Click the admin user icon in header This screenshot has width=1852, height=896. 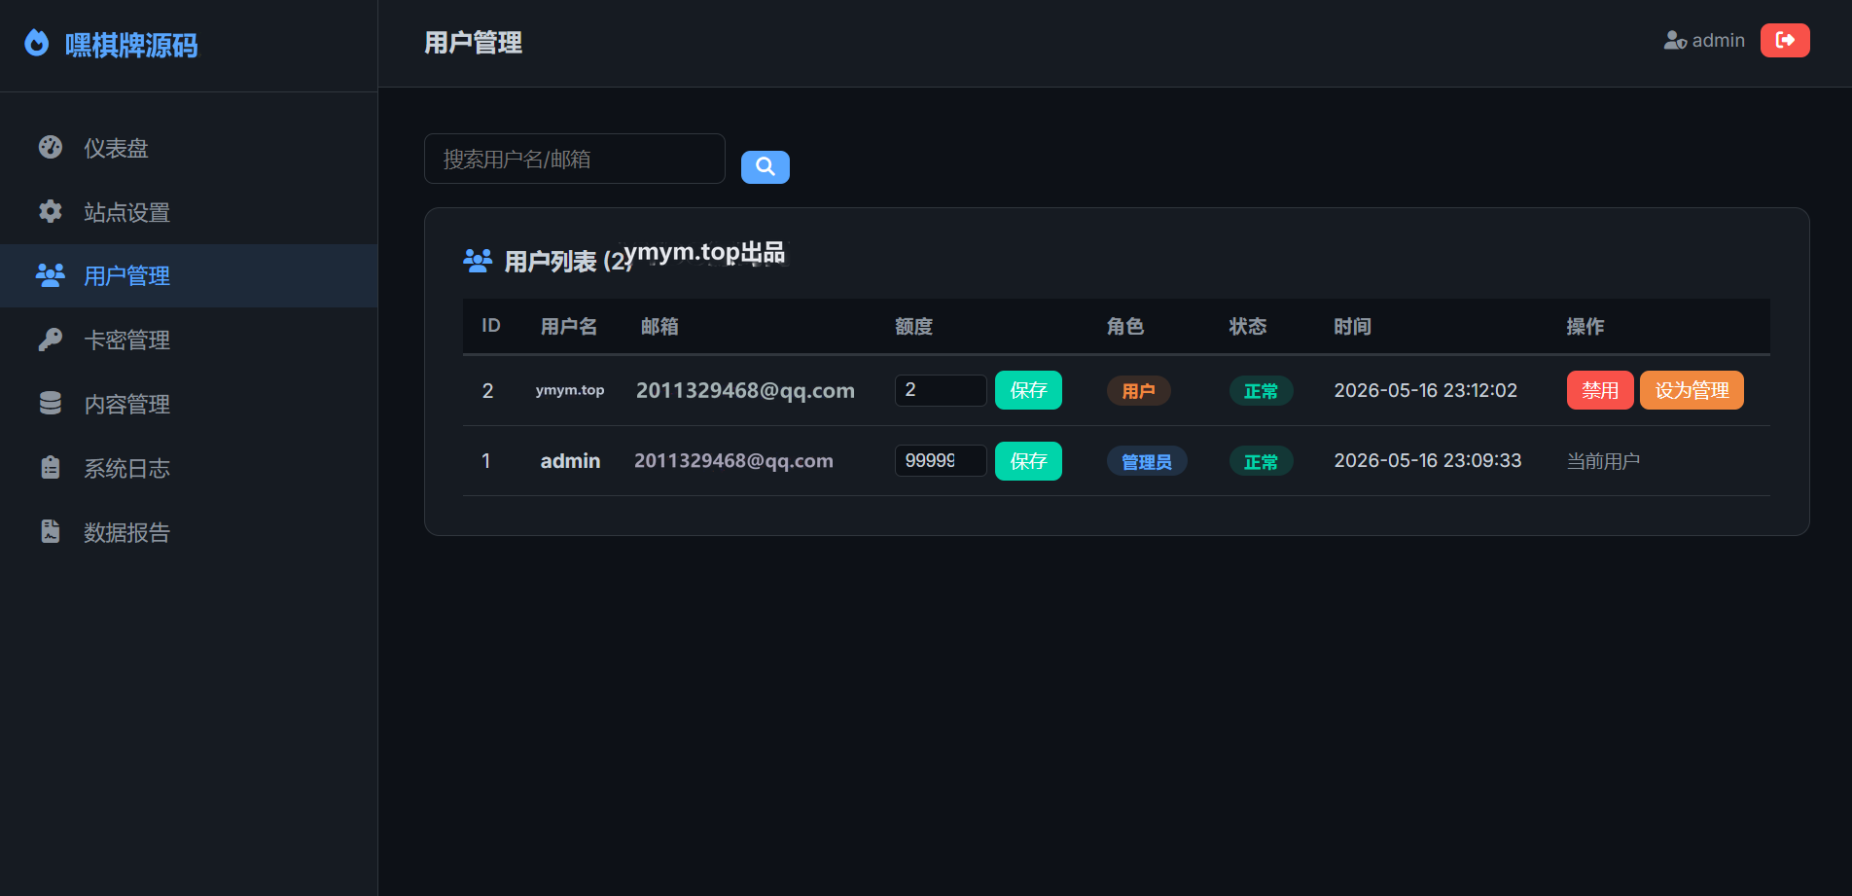click(1675, 40)
